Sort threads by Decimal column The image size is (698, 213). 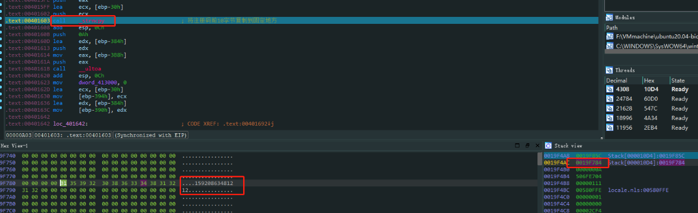(x=623, y=80)
